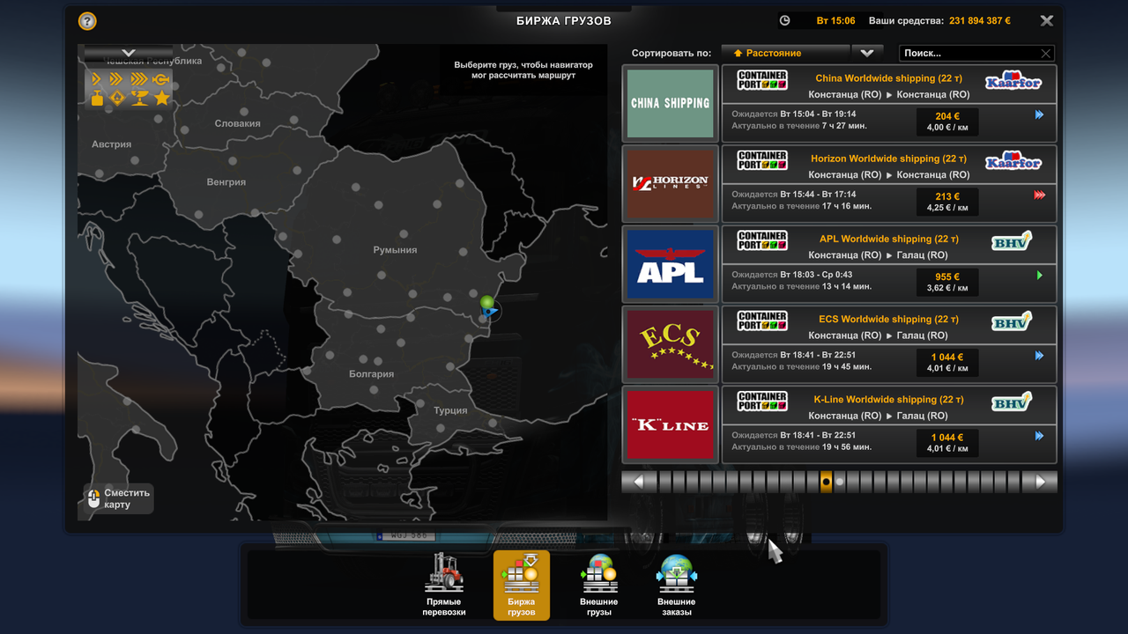Click the funds amount 231 894 387 €
The height and width of the screenshot is (634, 1128).
(x=980, y=20)
